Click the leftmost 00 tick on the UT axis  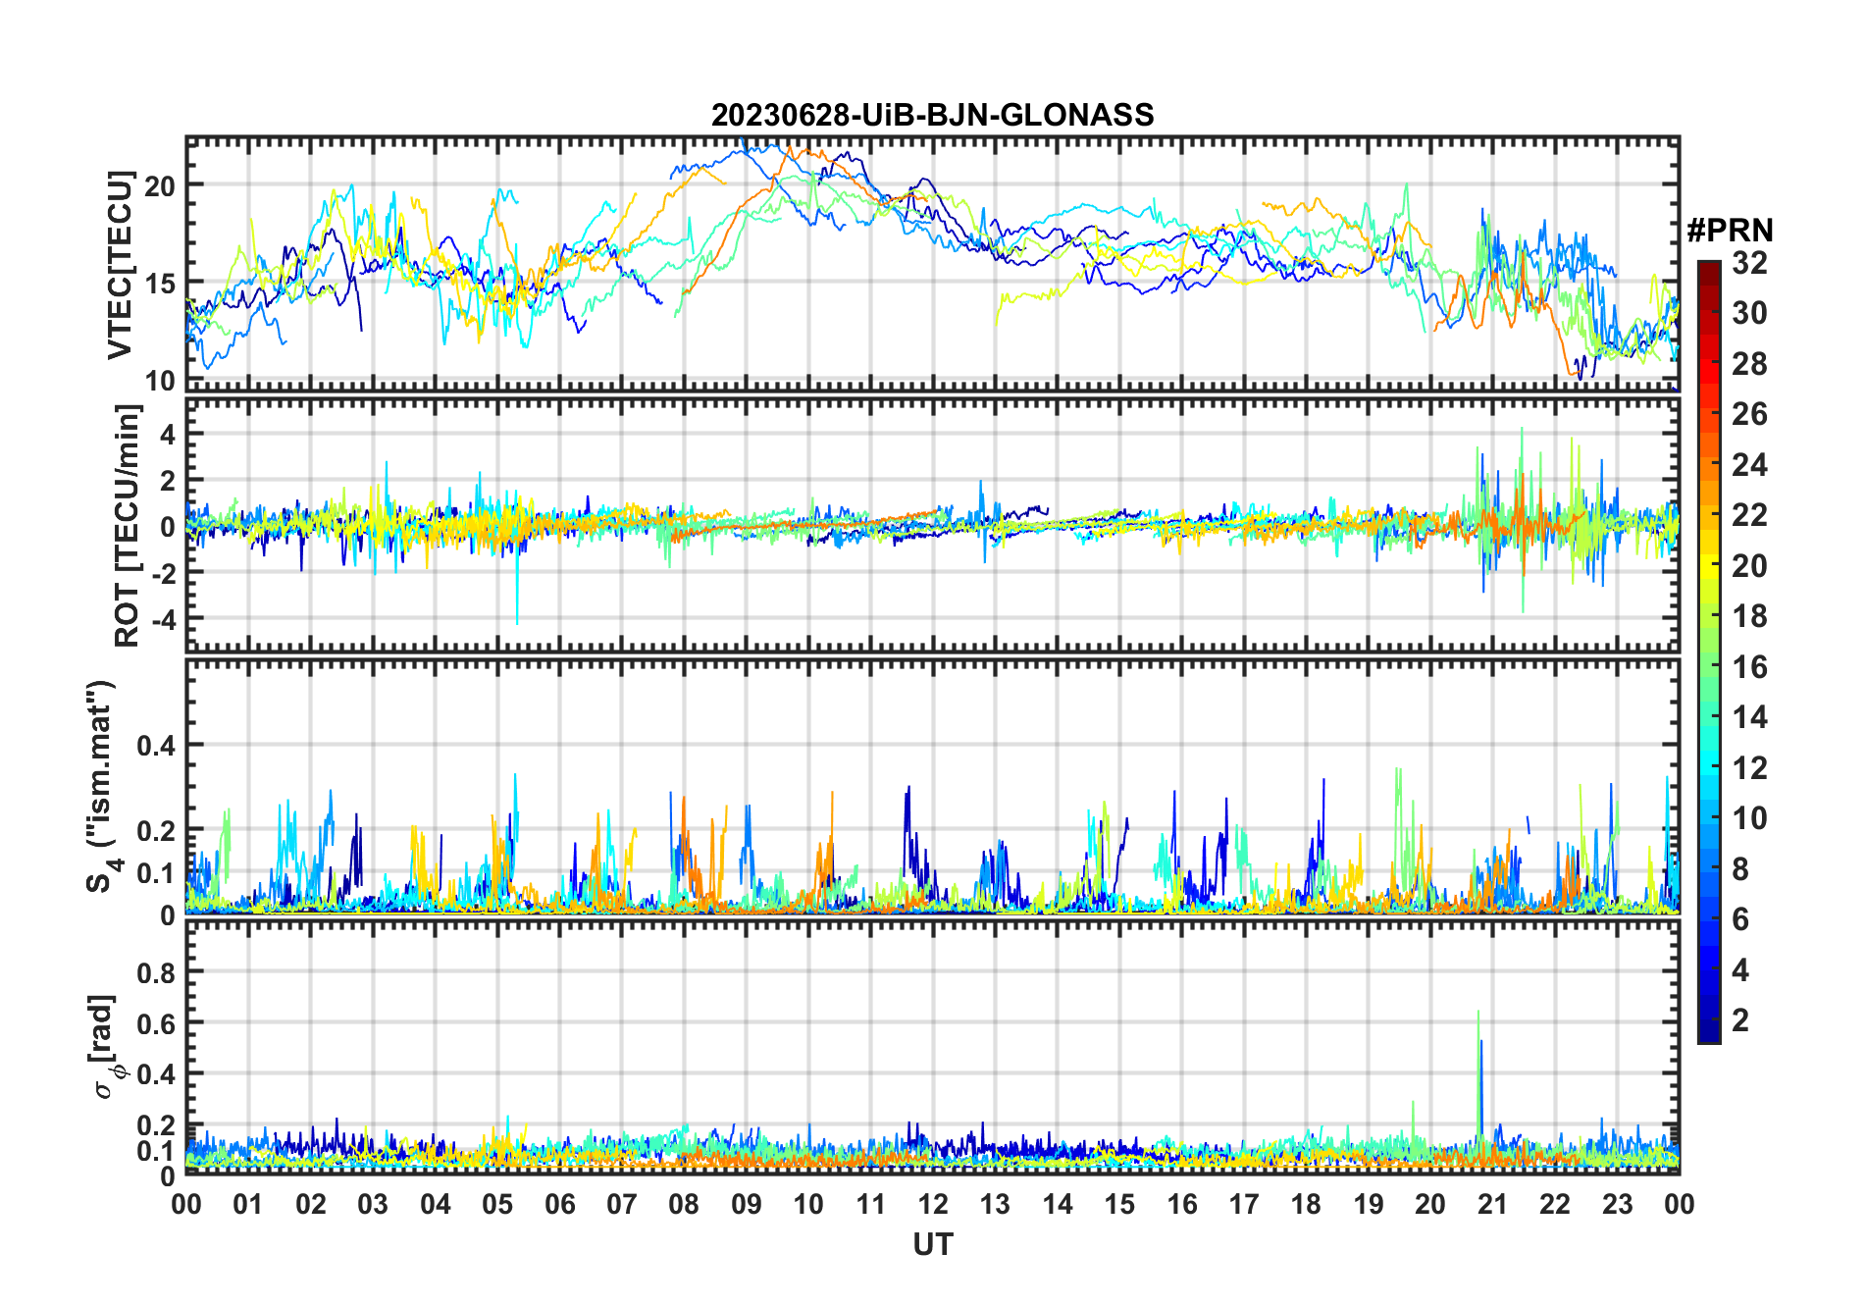click(x=186, y=1204)
